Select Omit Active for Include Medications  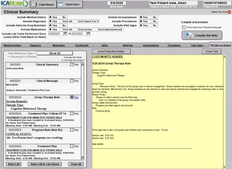(76, 29)
